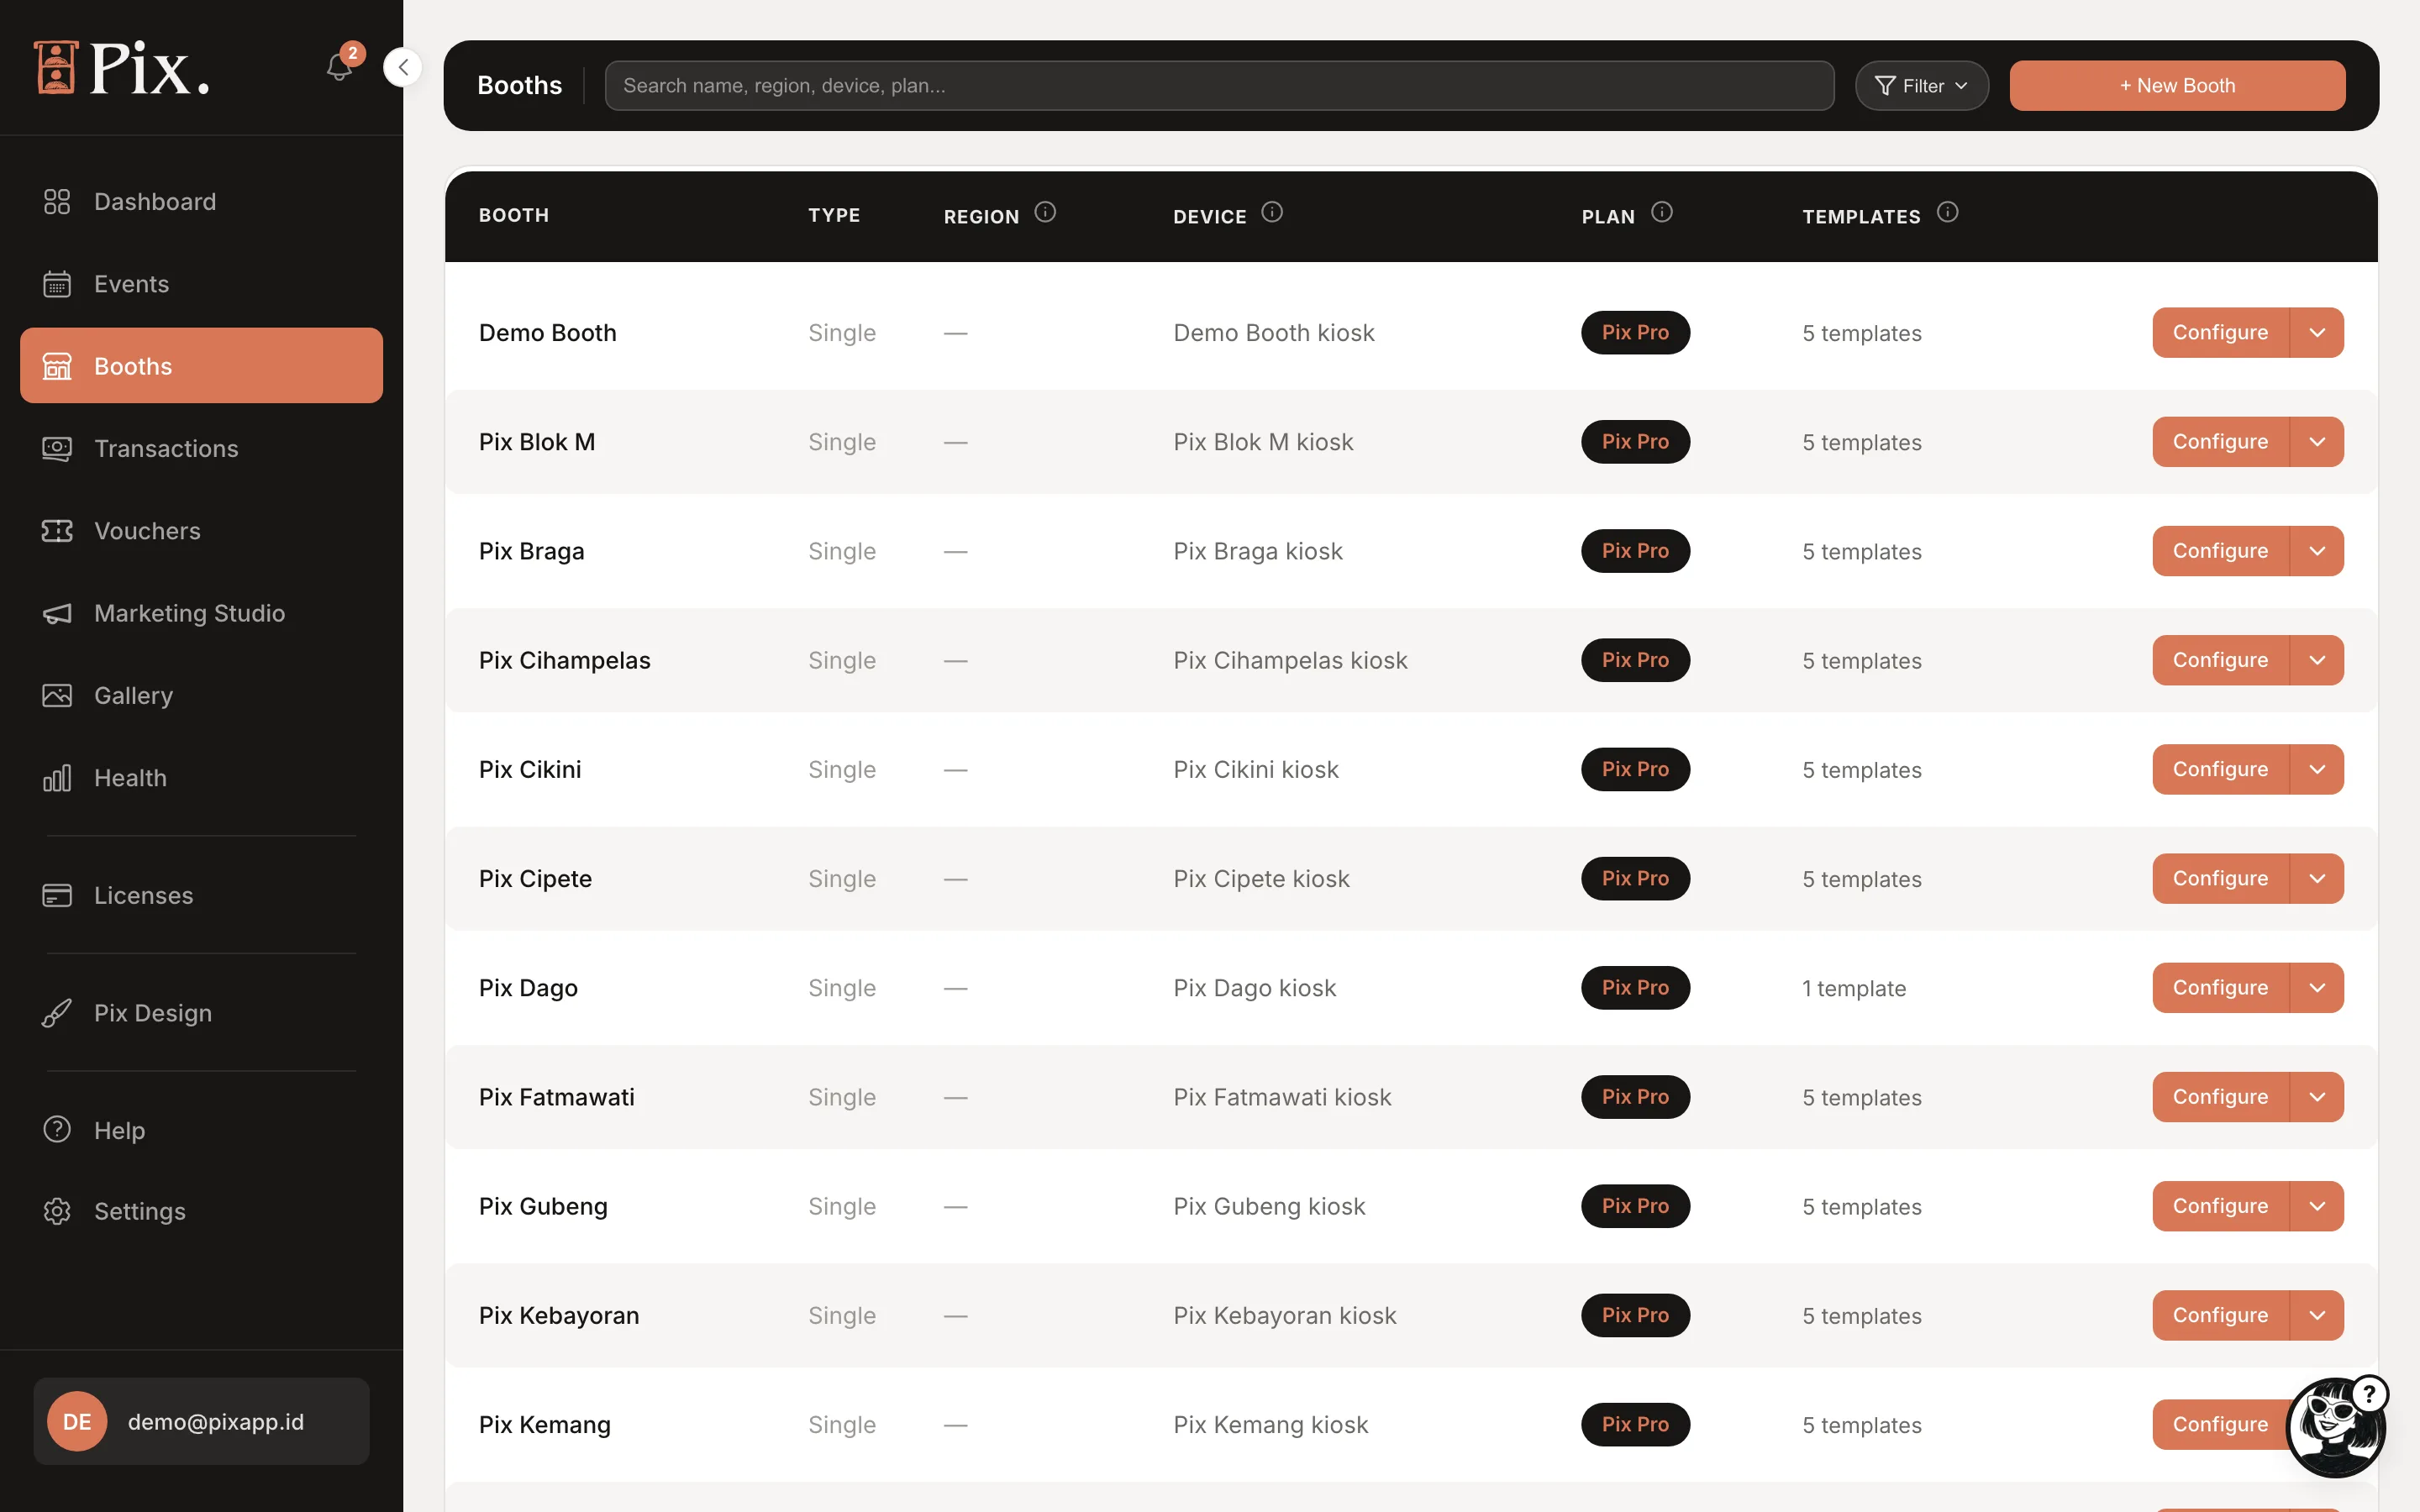Screen dimensions: 2420x1512
Task: Click the Events calendar icon
Action: point(57,284)
